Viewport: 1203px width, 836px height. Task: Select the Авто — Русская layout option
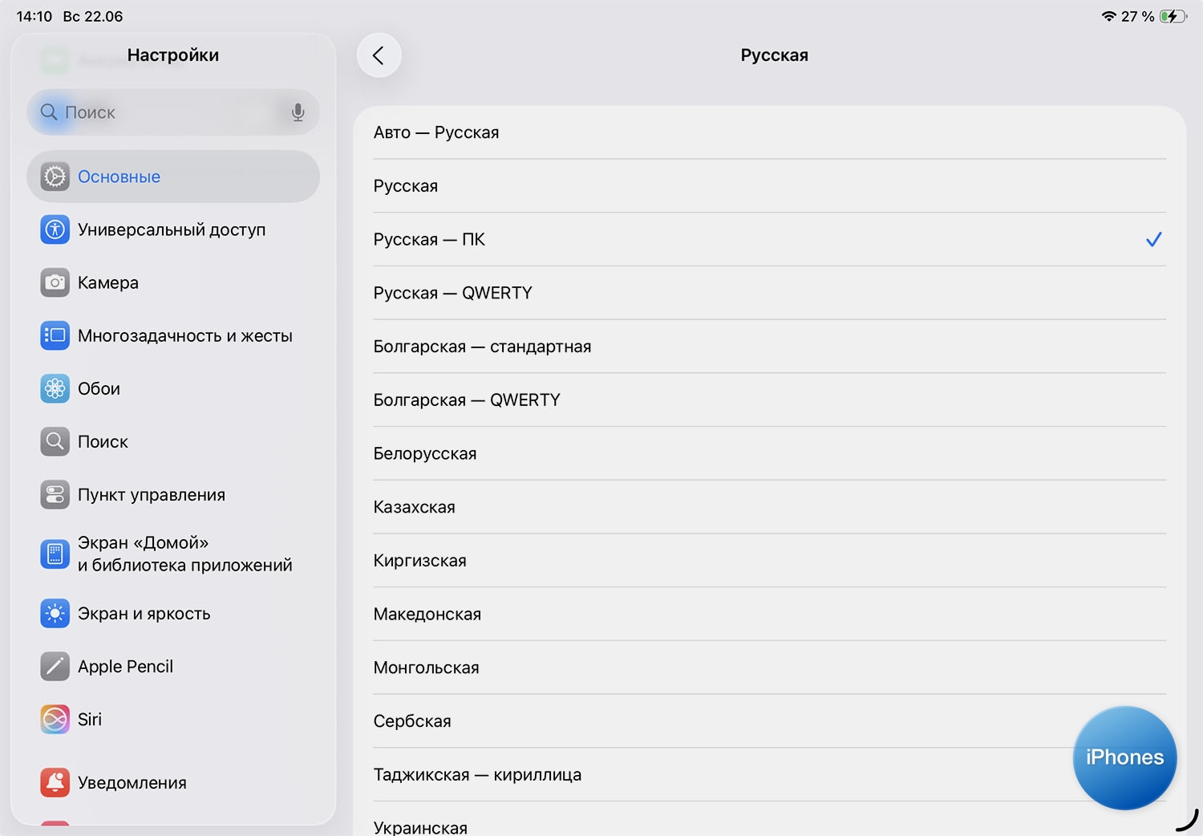(x=436, y=132)
